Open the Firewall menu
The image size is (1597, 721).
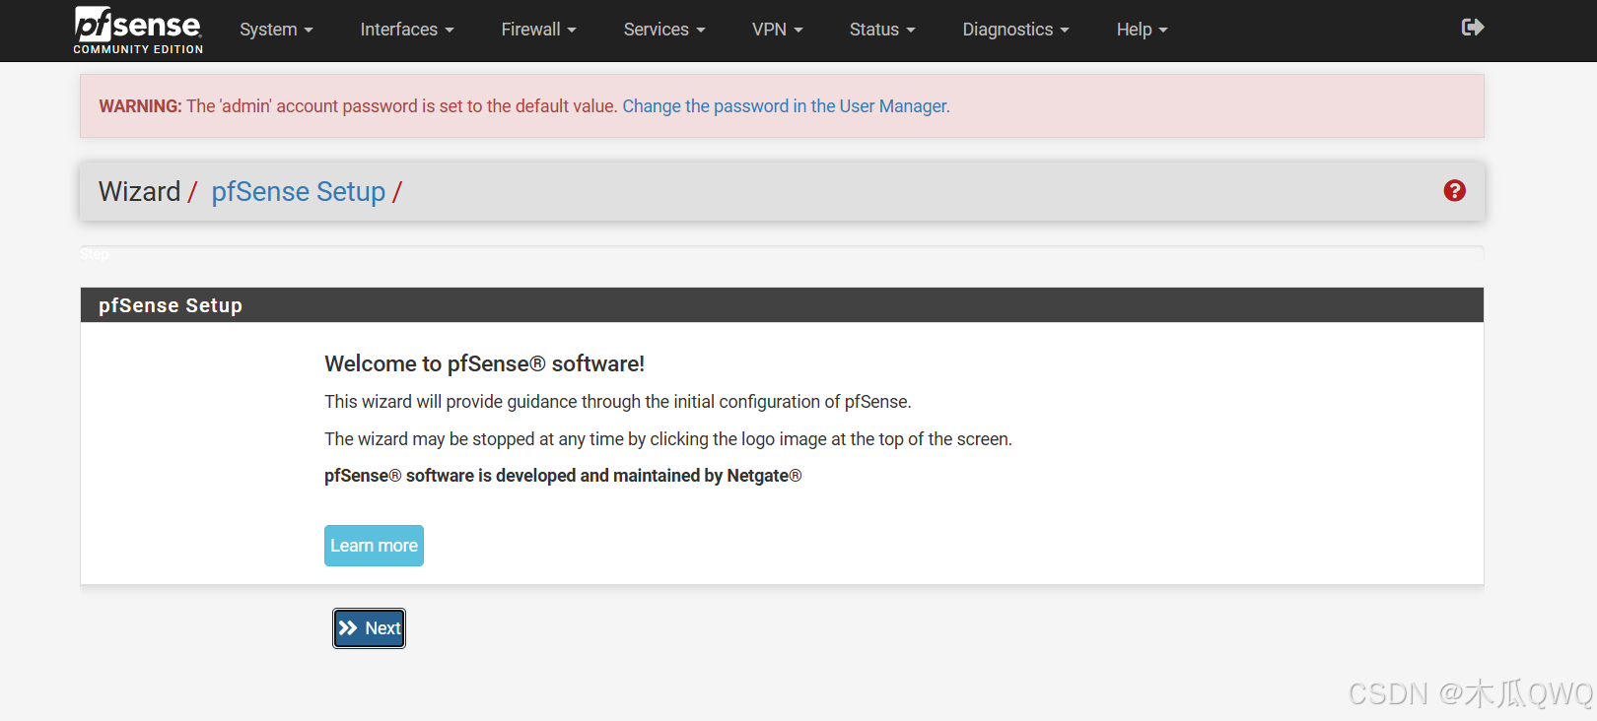tap(538, 30)
